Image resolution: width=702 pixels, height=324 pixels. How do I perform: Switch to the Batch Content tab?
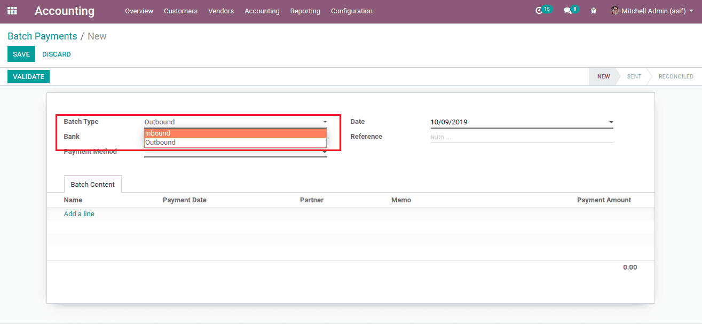pos(93,184)
